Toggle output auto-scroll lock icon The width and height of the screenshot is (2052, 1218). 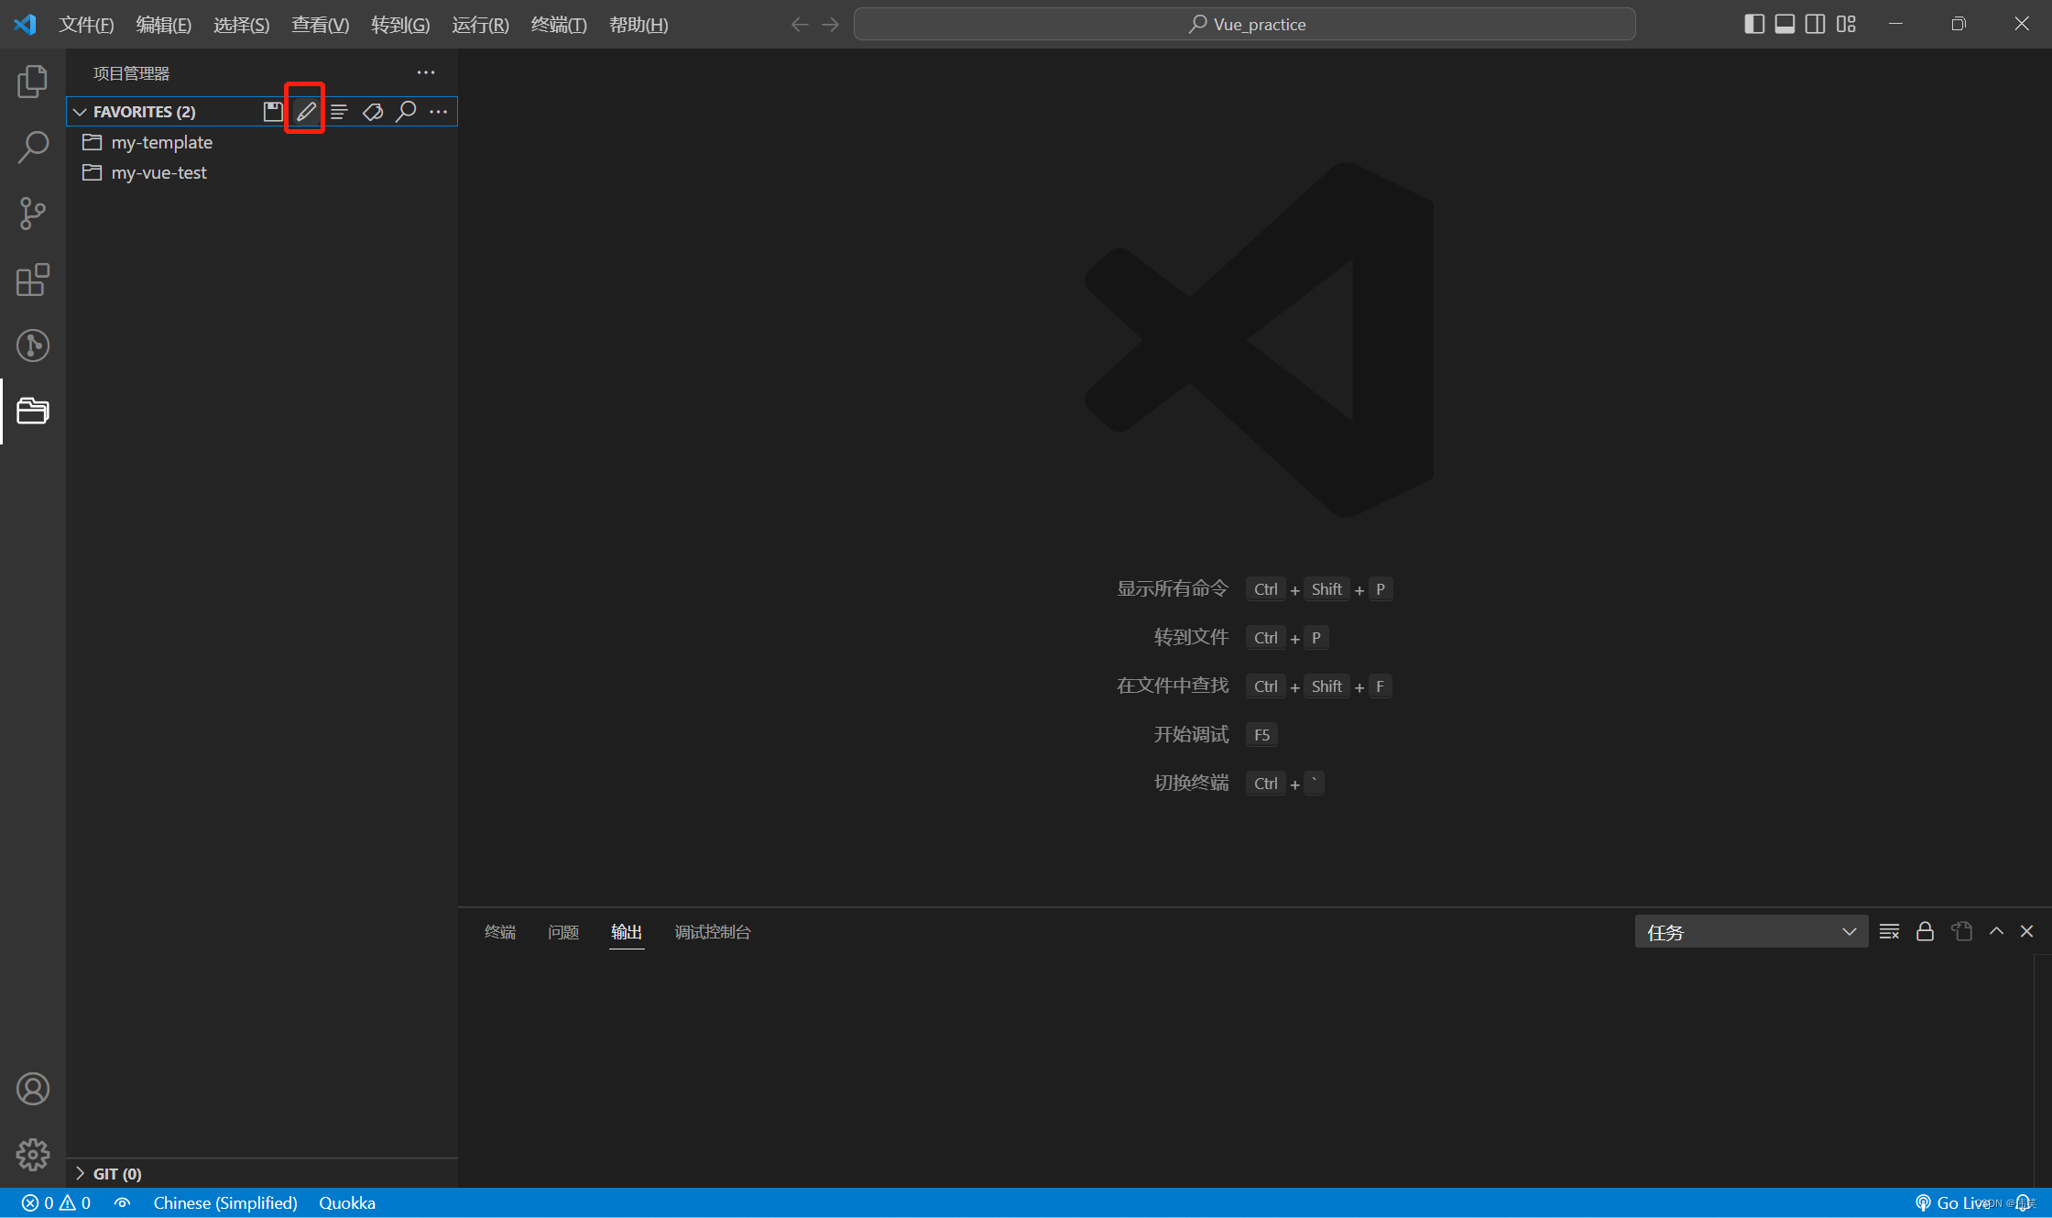[1925, 932]
